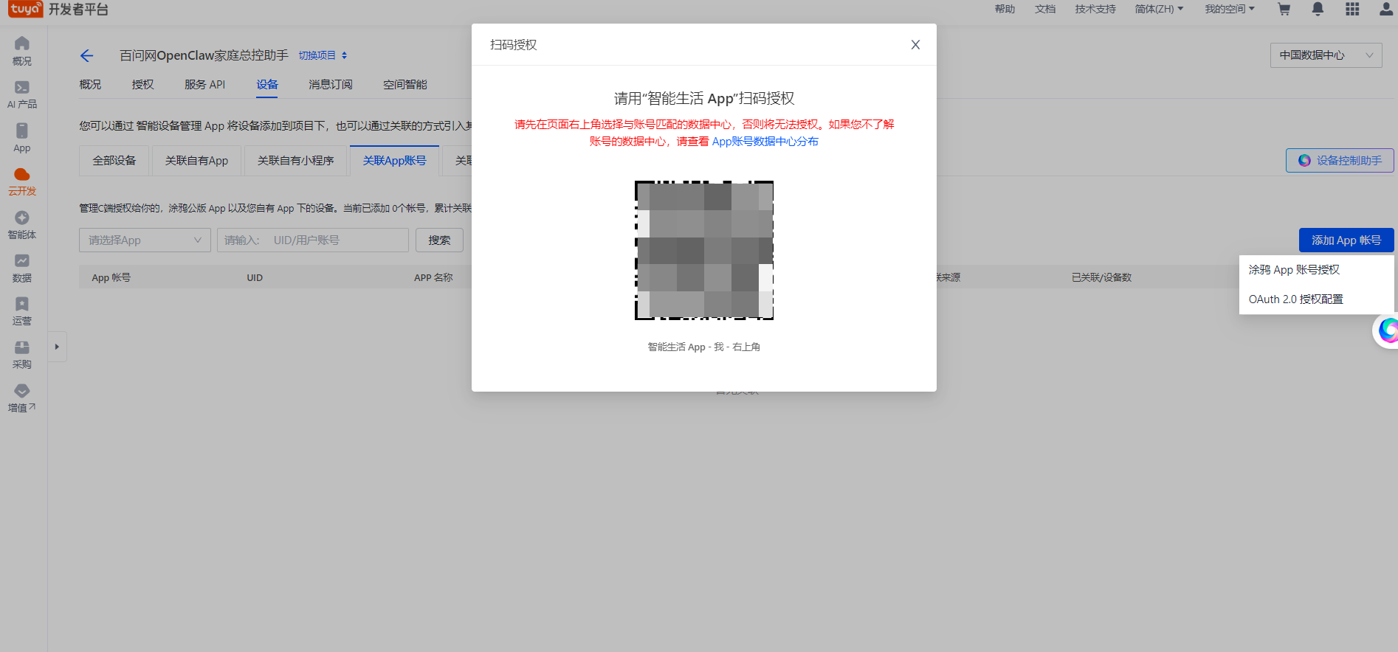Open notifications bell icon
Viewport: 1398px width, 652px height.
click(x=1318, y=9)
